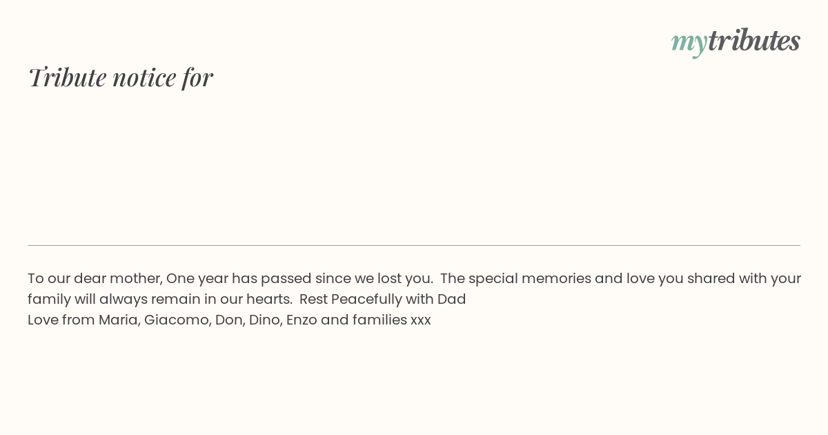Image resolution: width=828 pixels, height=435 pixels.
Task: Click the mytributes logo
Action: (736, 41)
